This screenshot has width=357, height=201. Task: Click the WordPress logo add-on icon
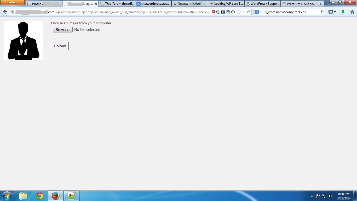[228, 12]
